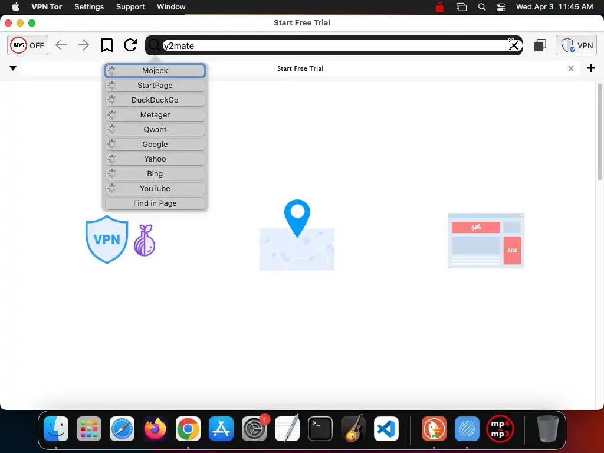Image resolution: width=604 pixels, height=453 pixels.
Task: Open the mp4 to mp3 converter in Dock
Action: pos(500,429)
